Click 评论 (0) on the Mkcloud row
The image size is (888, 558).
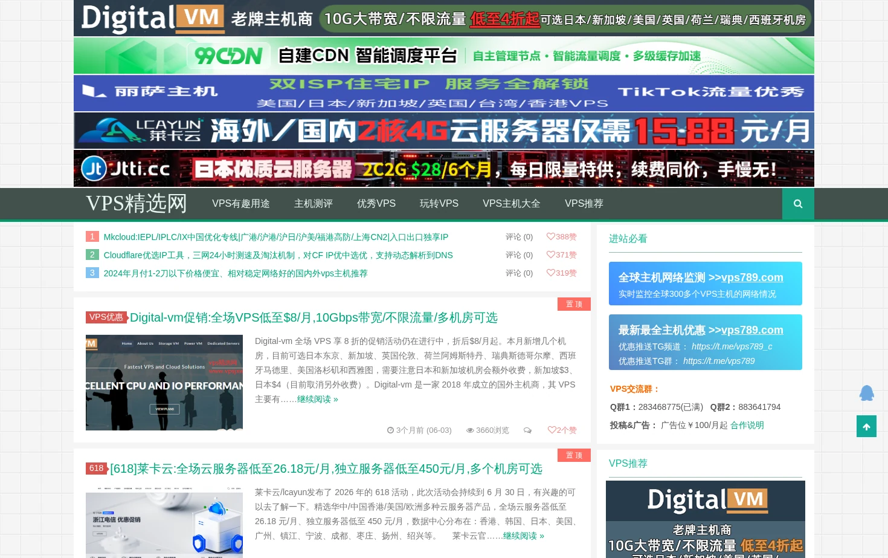tap(520, 237)
